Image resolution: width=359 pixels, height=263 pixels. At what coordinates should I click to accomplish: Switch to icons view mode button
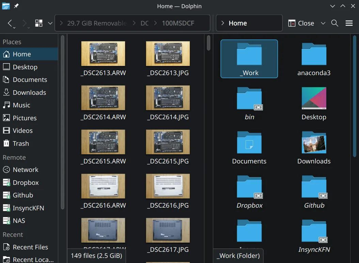pyautogui.click(x=39, y=23)
